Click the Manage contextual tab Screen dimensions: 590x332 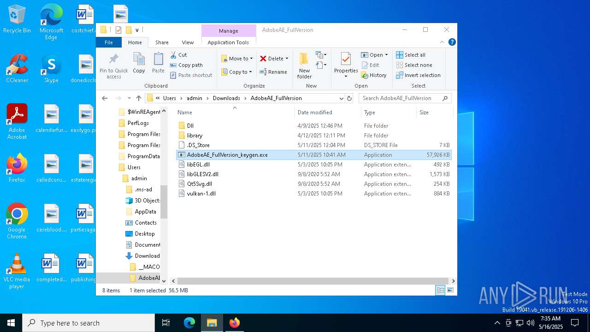pyautogui.click(x=229, y=31)
